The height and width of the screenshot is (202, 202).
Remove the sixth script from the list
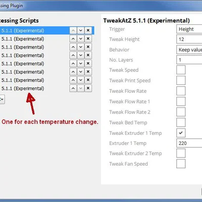tap(88, 72)
